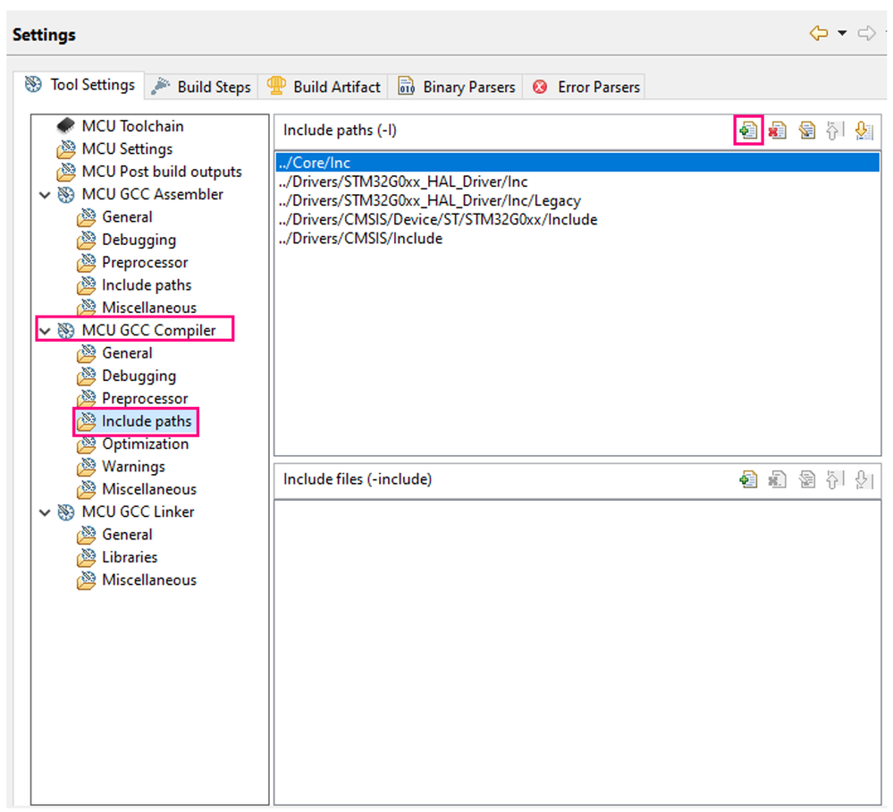Edit the selected include path

(x=806, y=131)
